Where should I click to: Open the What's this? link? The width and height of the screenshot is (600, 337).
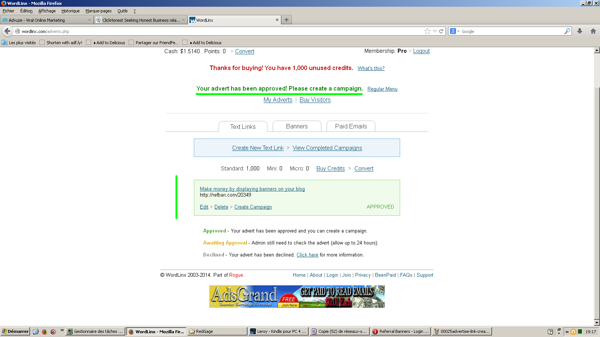(x=371, y=68)
